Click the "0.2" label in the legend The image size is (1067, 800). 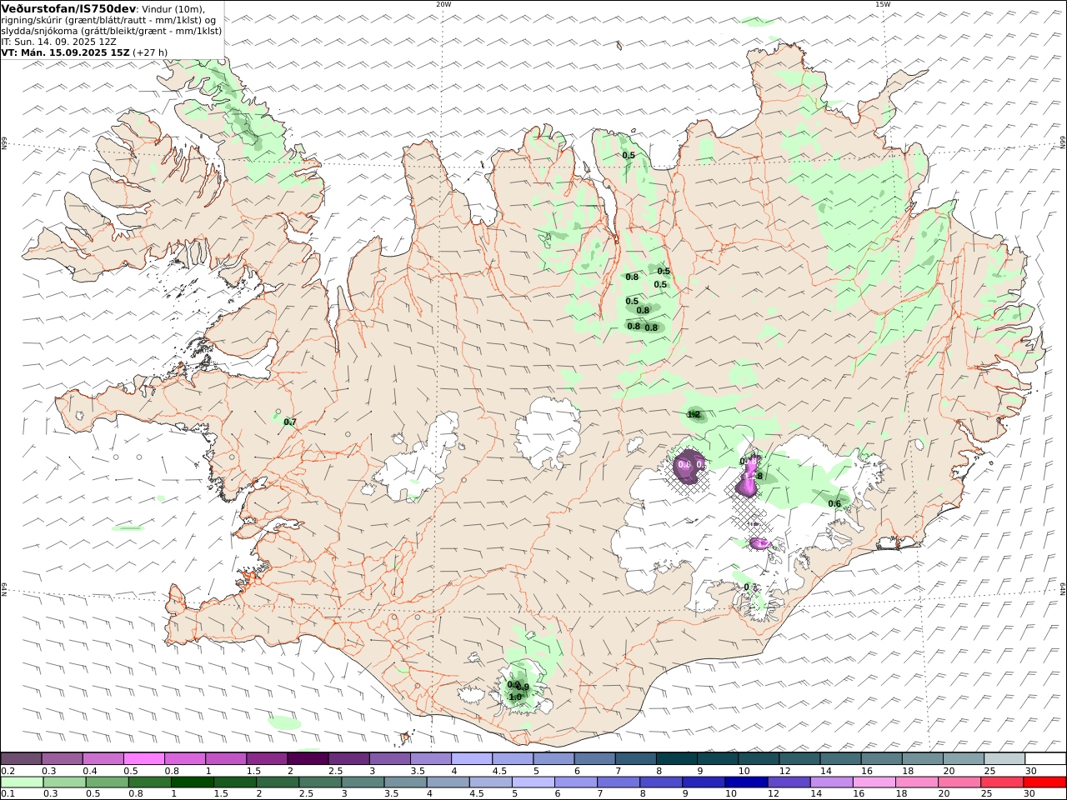coord(7,771)
